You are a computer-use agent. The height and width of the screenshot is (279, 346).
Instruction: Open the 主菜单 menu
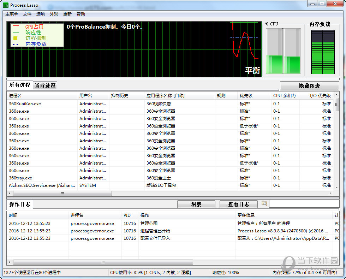[12, 14]
